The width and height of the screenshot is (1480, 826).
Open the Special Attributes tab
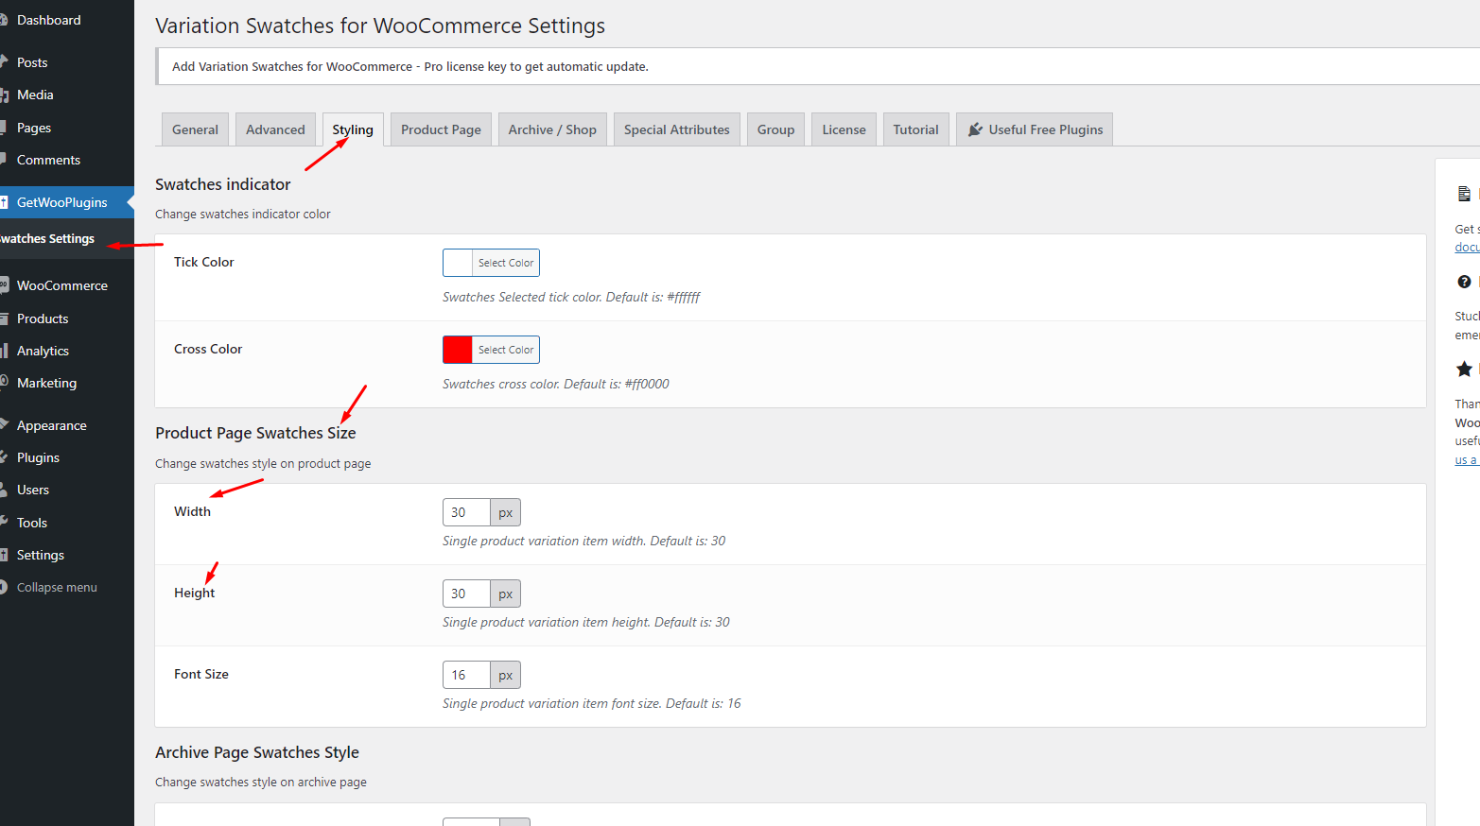tap(677, 129)
